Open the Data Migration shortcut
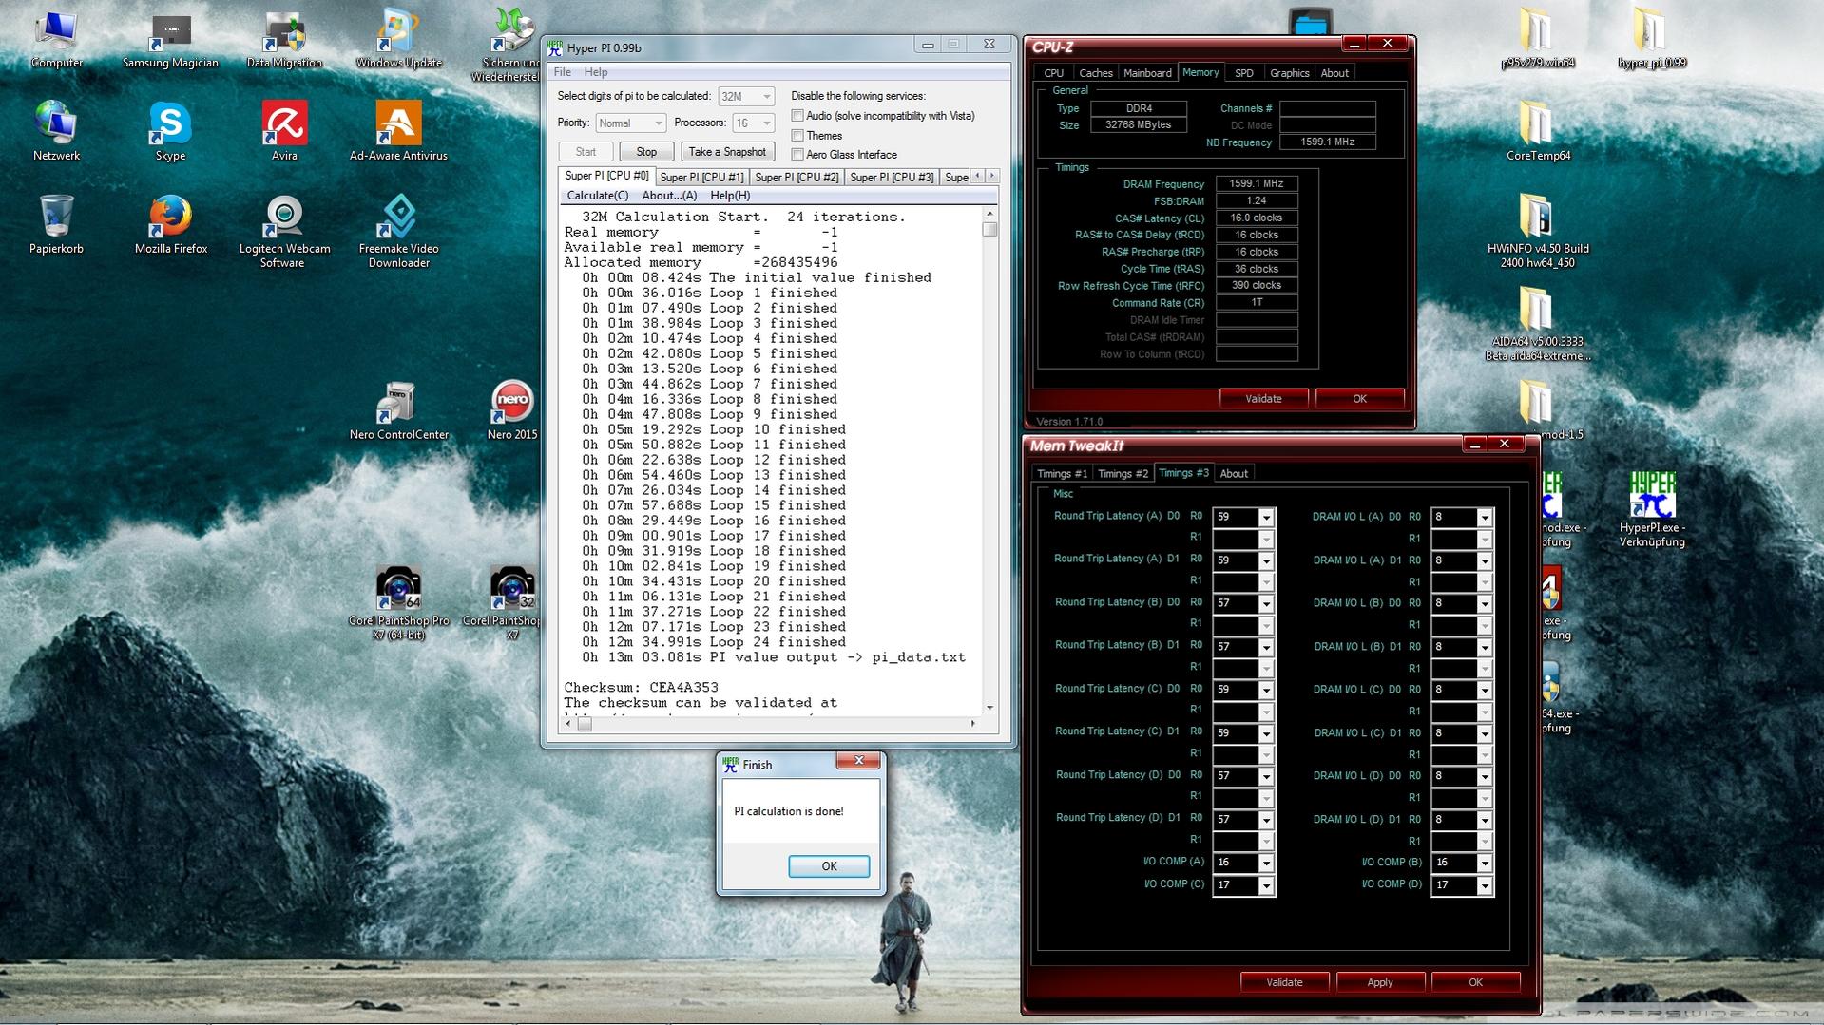This screenshot has height=1025, width=1824. pos(284,38)
